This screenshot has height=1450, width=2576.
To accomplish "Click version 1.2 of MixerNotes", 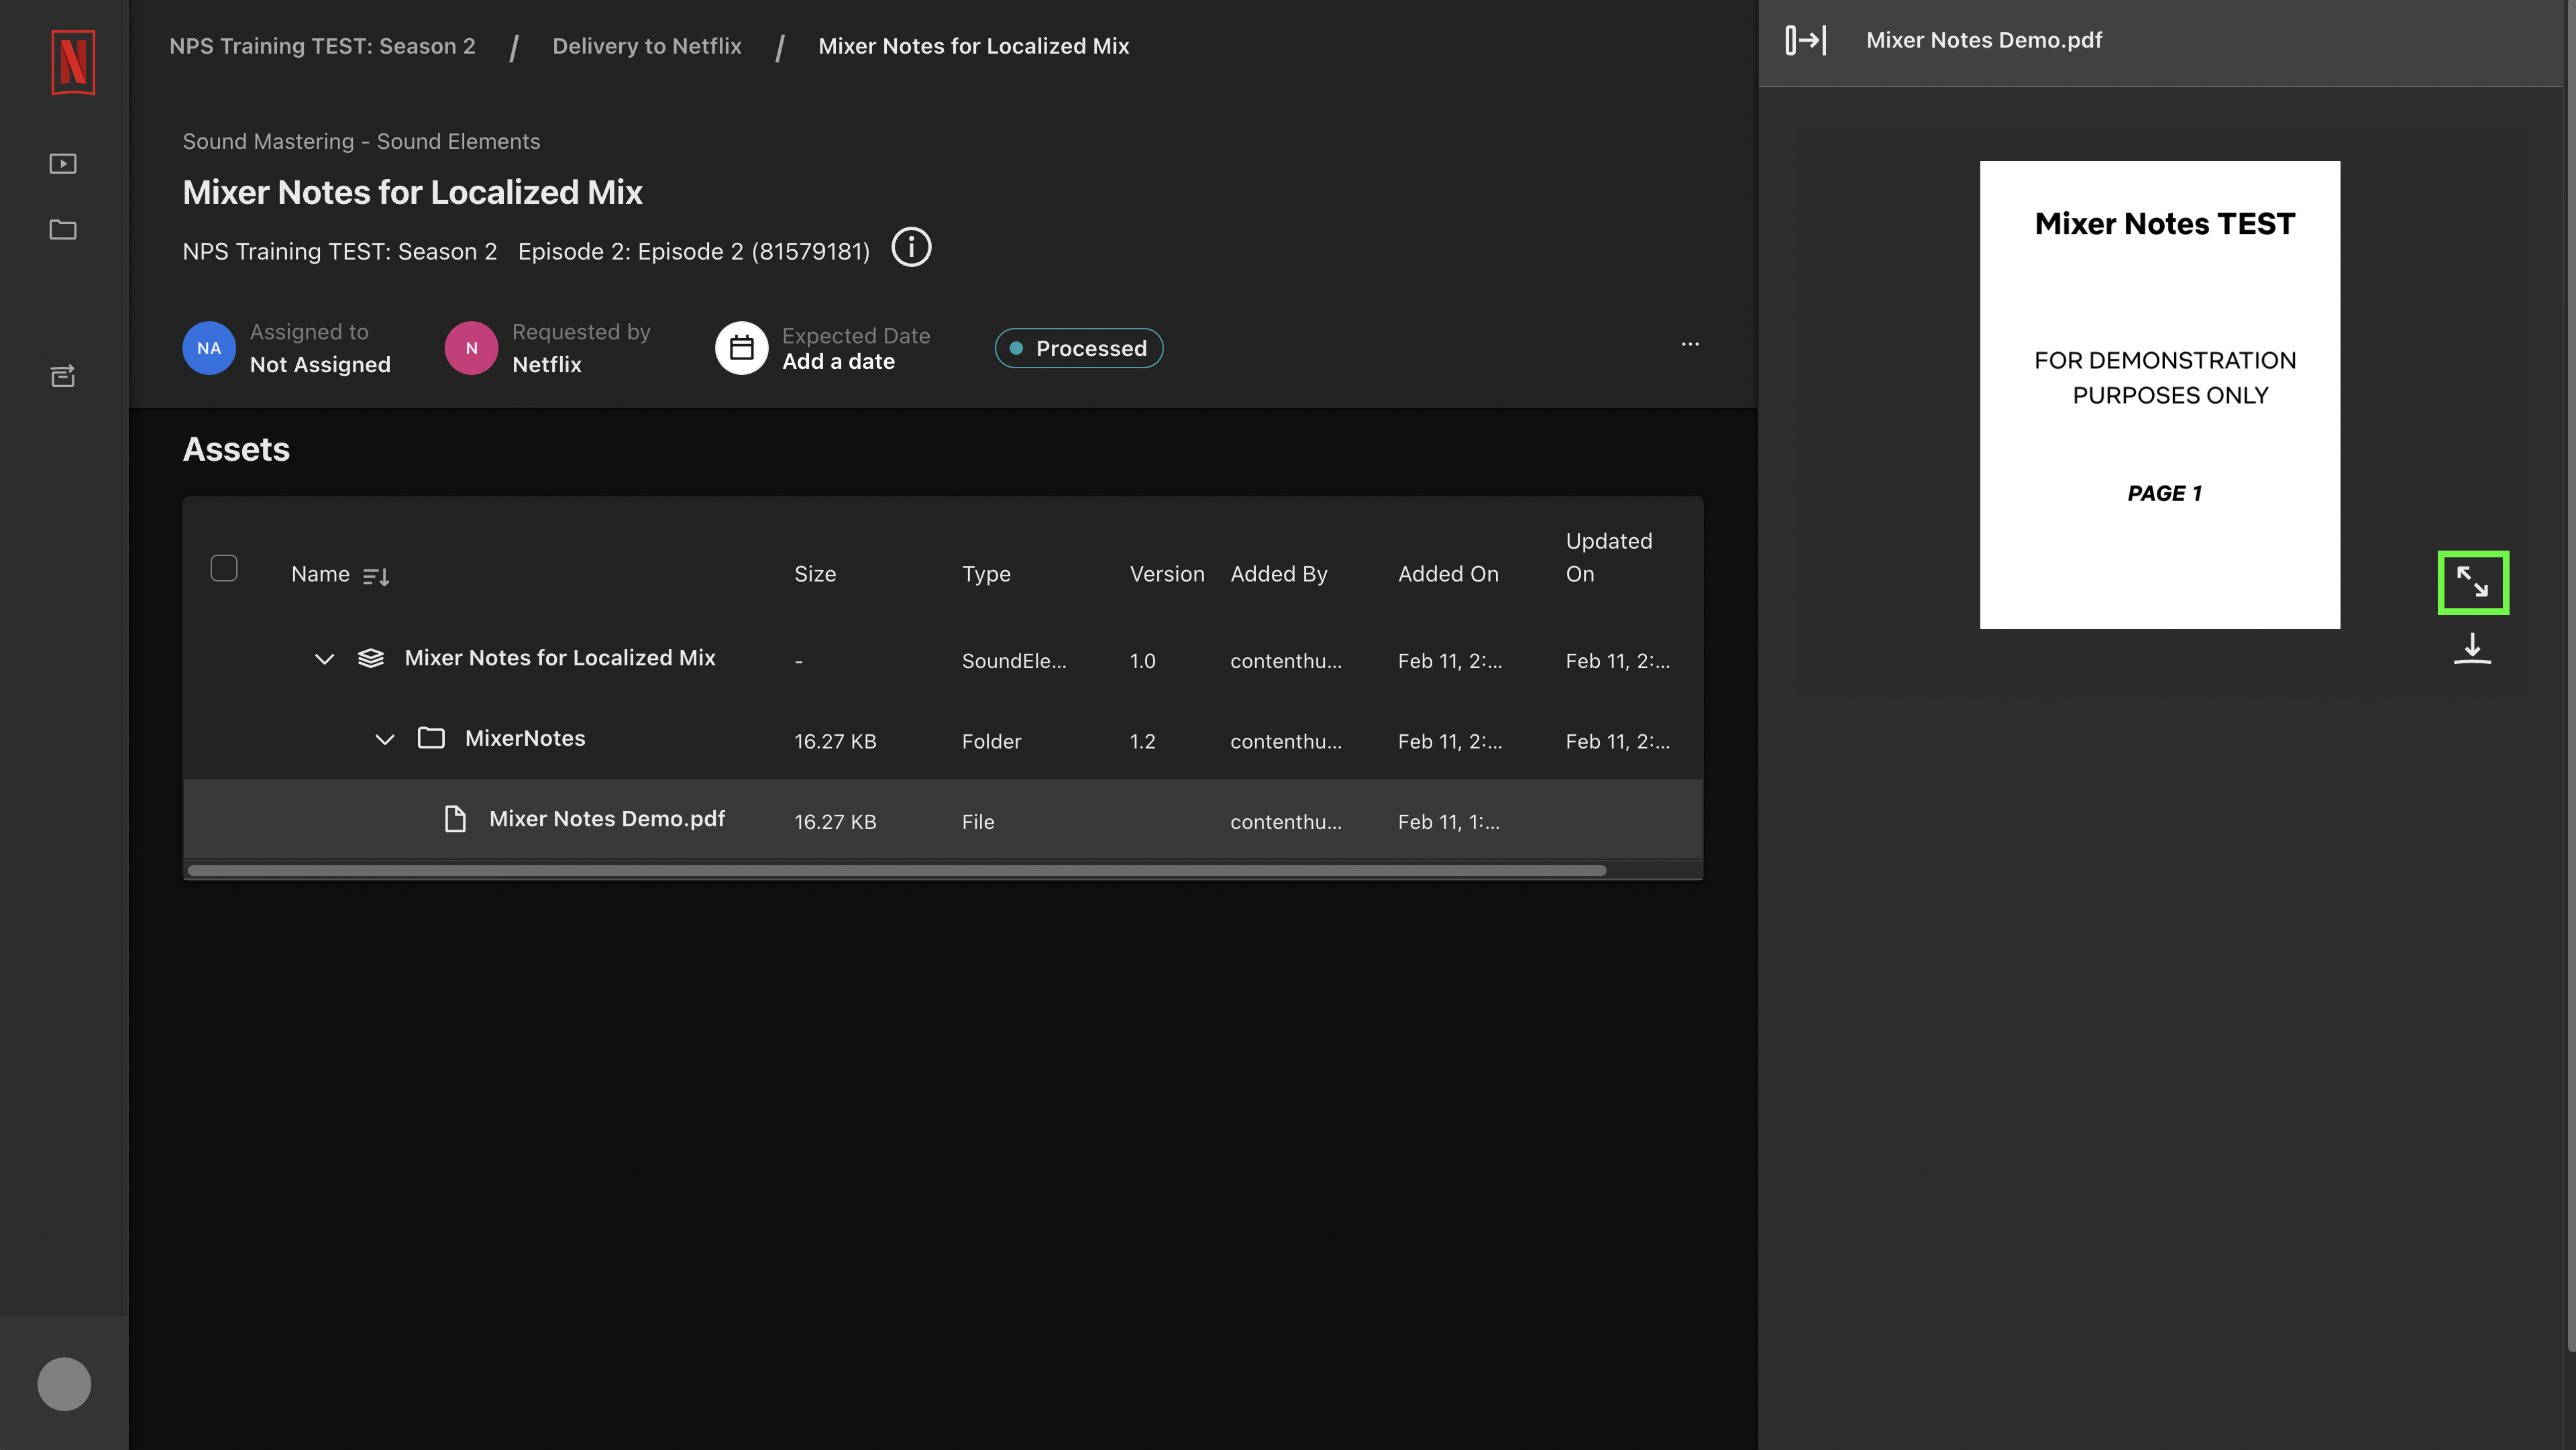I will (1142, 741).
